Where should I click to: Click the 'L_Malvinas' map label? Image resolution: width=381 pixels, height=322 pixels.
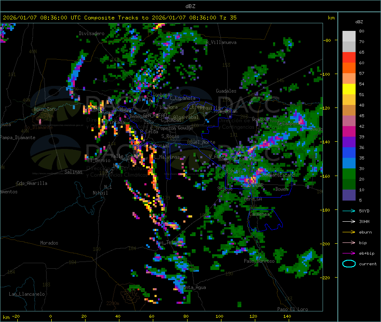pos(167,157)
